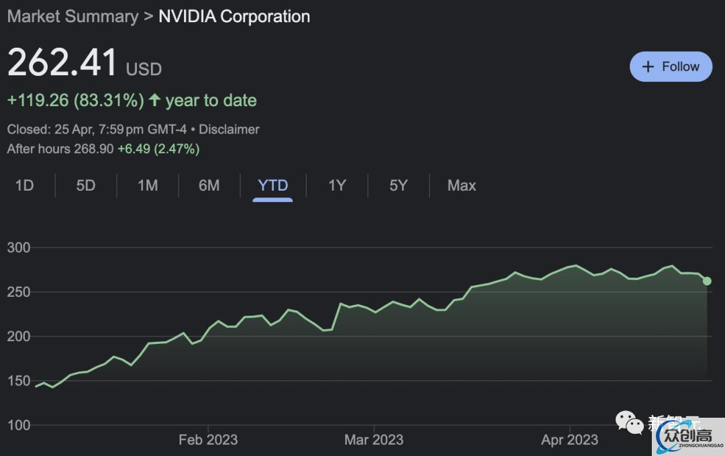The image size is (725, 456).
Task: Click the 200 y-axis label
Action: 19,336
